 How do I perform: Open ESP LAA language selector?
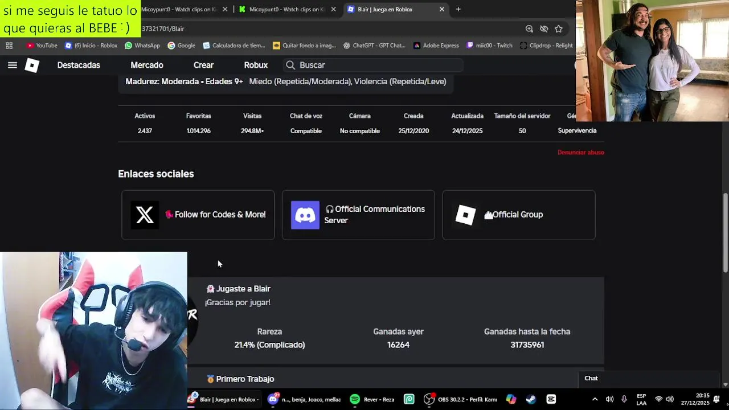(x=641, y=399)
